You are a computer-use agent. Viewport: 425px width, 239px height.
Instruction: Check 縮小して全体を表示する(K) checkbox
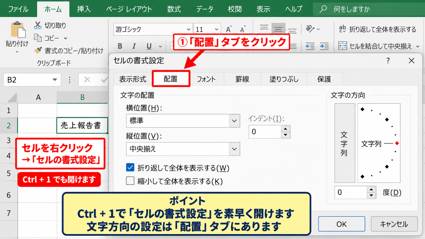point(130,181)
